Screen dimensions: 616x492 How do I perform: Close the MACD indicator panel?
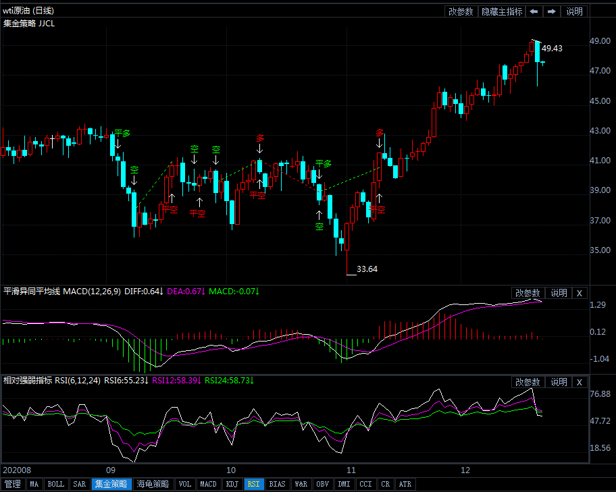pyautogui.click(x=580, y=293)
